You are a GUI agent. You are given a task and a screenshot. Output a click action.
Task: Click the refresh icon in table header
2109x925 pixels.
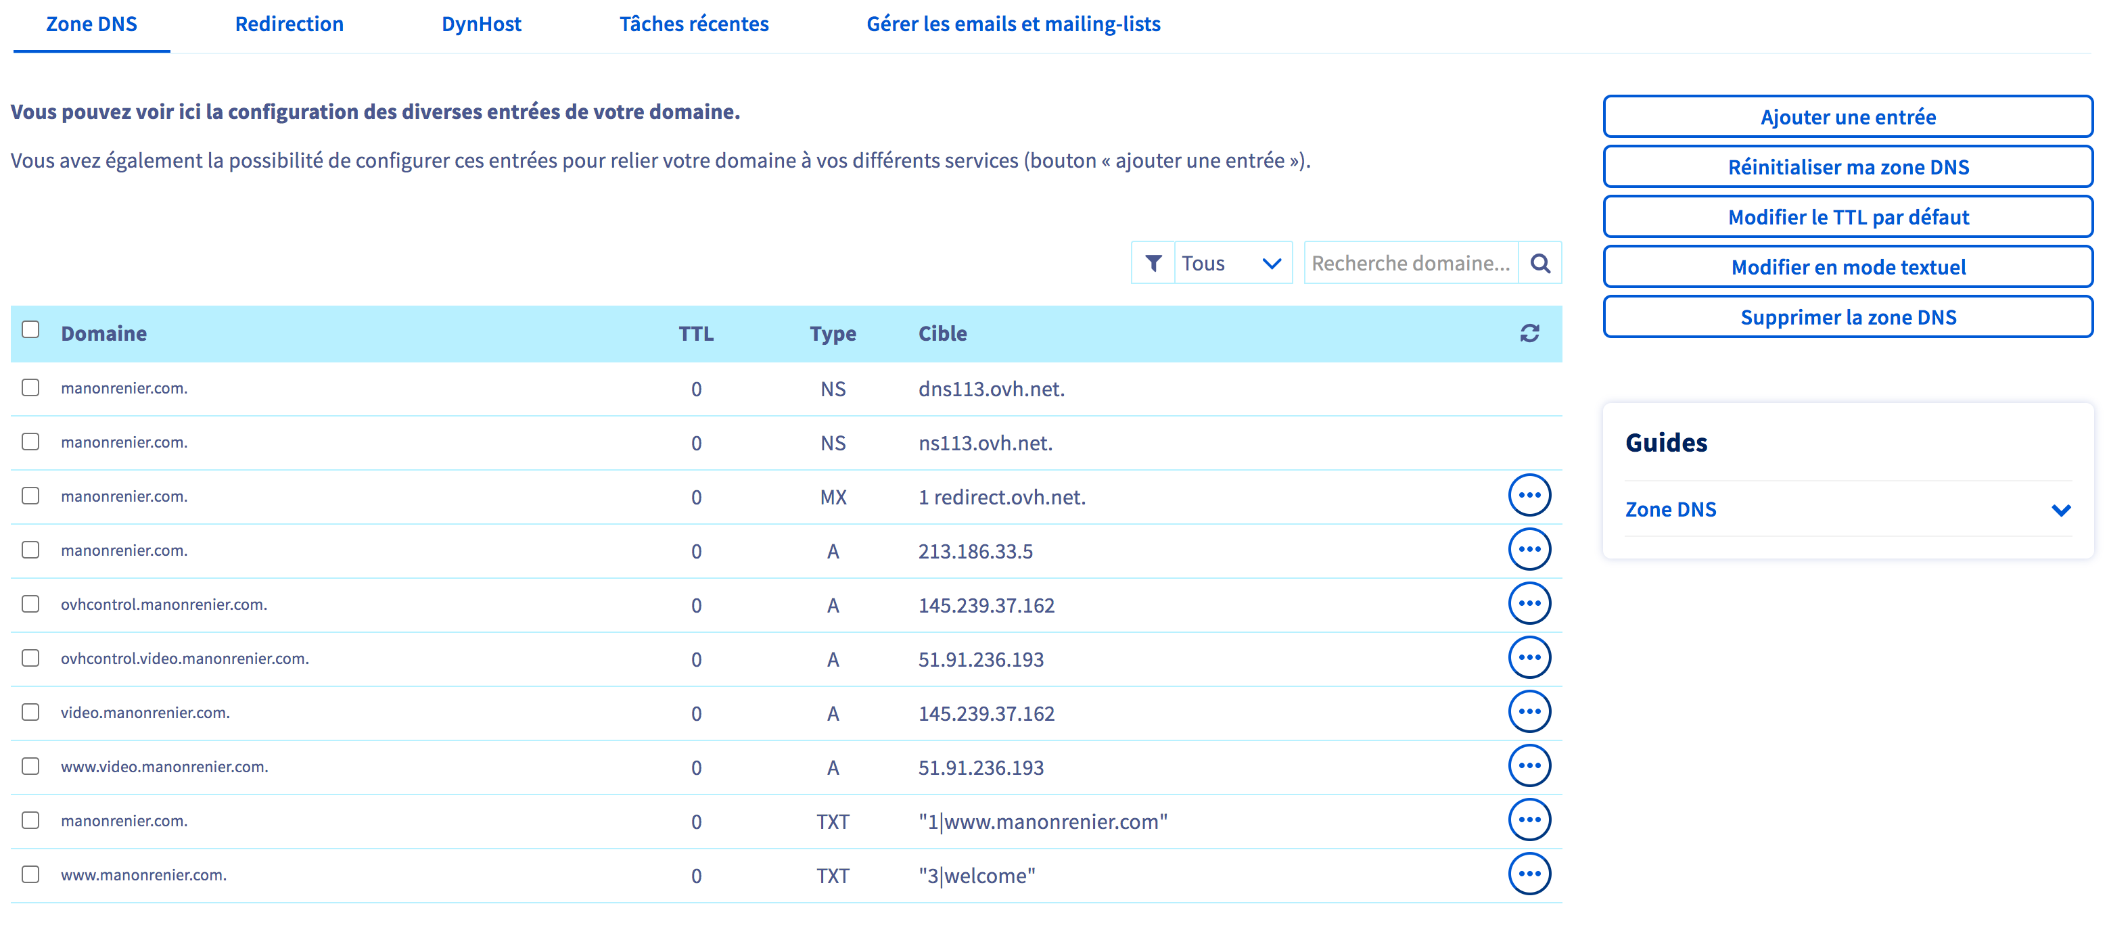[x=1529, y=333]
